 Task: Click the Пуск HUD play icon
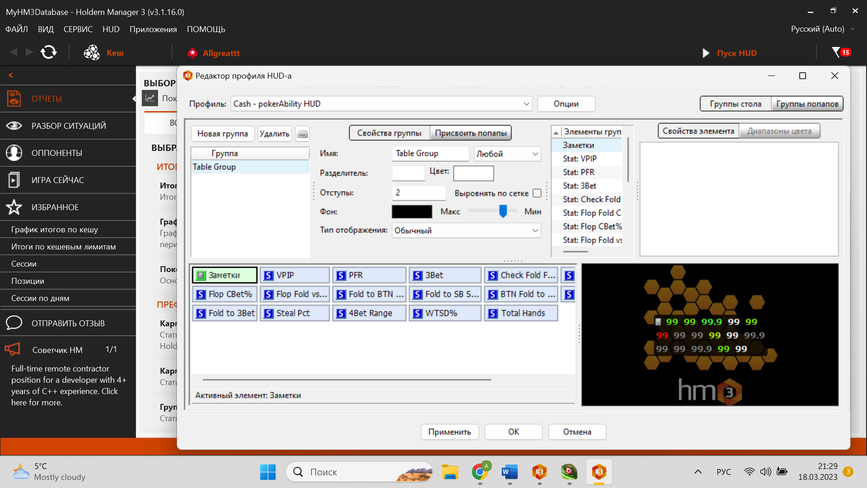[706, 53]
